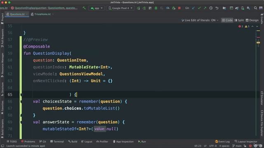Click the Sync Project with Gradle Files icon
Viewport: 264px width, 148px height.
point(237,8)
